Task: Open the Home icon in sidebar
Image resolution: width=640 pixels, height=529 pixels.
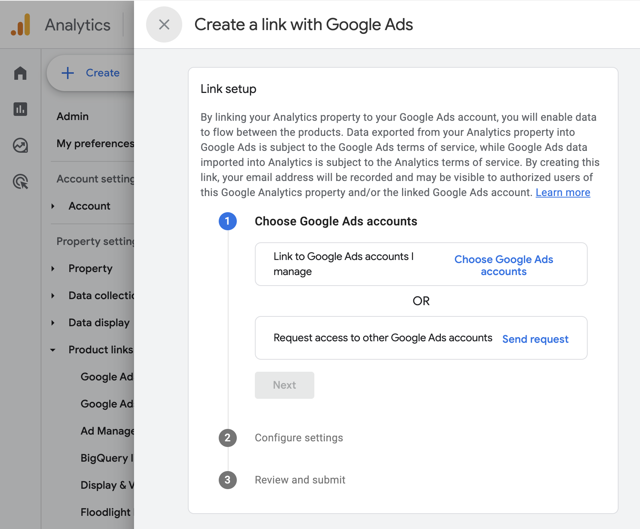Action: tap(20, 73)
